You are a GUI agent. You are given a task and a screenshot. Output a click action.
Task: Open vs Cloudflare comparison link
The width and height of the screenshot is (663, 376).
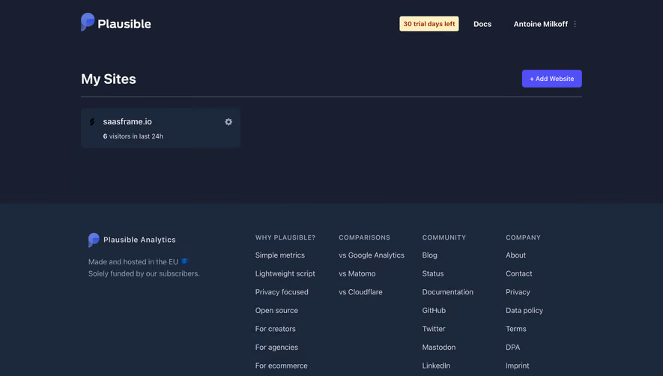click(x=360, y=292)
